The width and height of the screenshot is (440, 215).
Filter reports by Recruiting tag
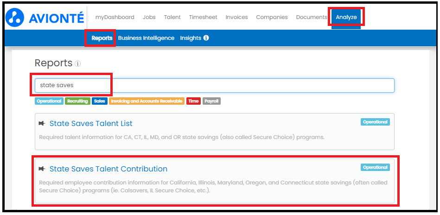[77, 101]
